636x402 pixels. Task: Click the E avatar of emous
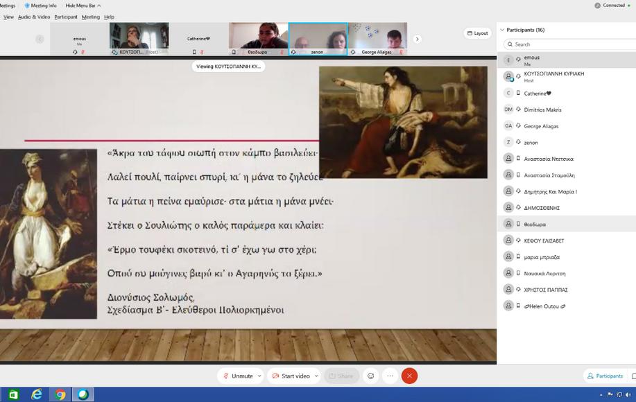[x=508, y=60]
